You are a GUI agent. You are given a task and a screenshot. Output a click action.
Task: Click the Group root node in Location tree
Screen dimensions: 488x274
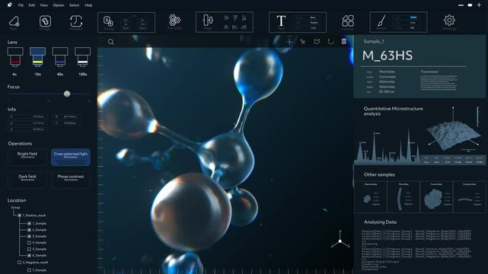[15, 208]
